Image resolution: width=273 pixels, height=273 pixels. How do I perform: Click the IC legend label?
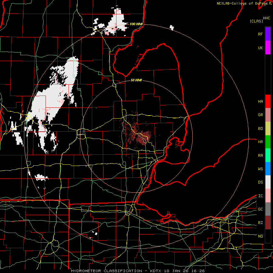point(260,196)
